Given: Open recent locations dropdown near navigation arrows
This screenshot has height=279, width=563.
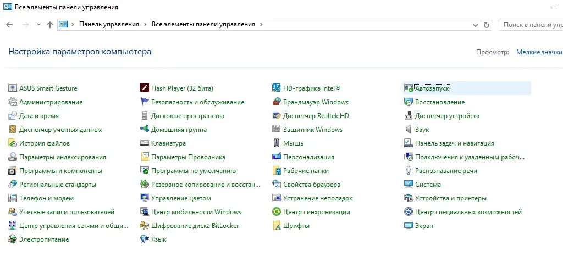Looking at the screenshot, I should pyautogui.click(x=39, y=24).
